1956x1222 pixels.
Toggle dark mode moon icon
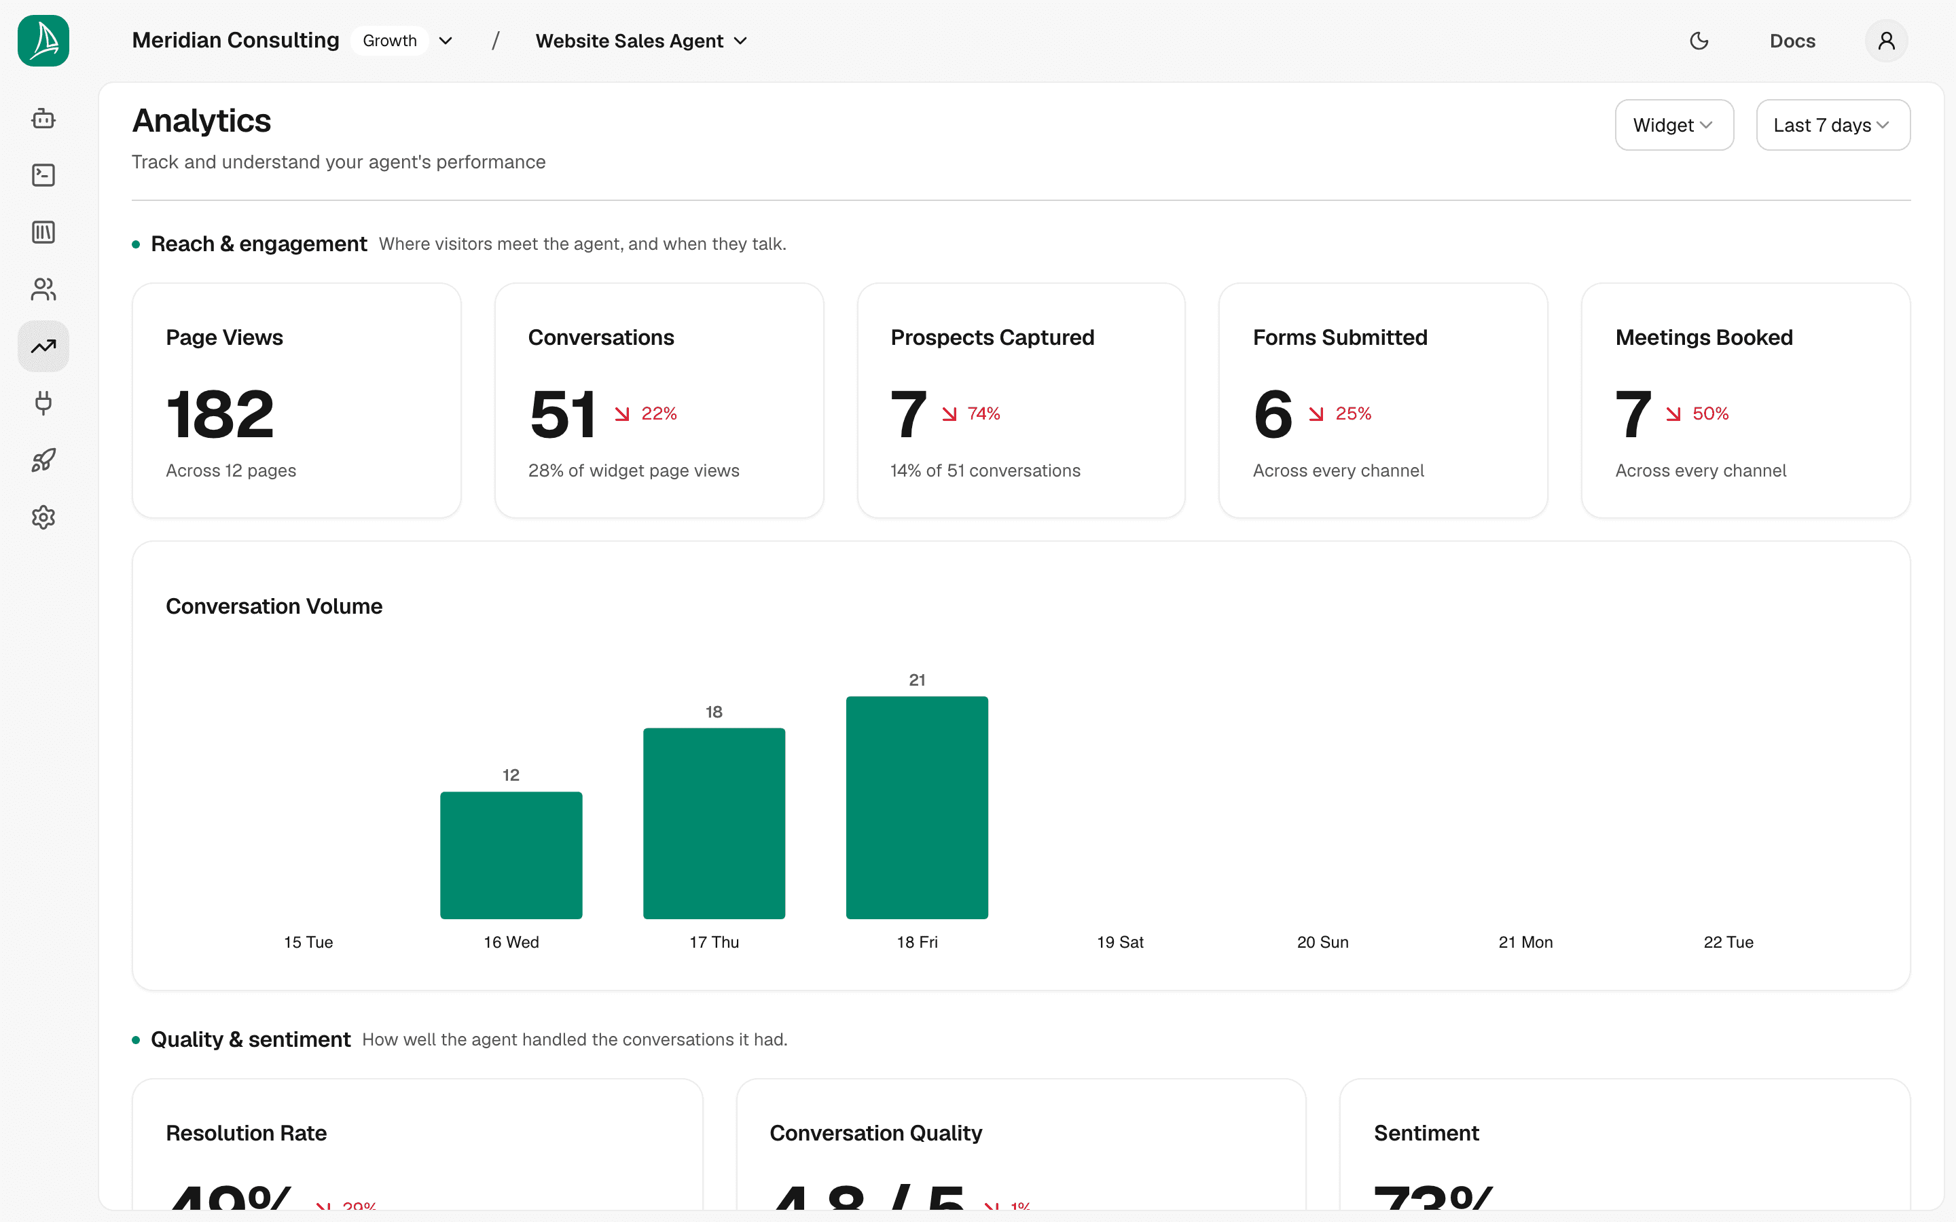coord(1699,41)
